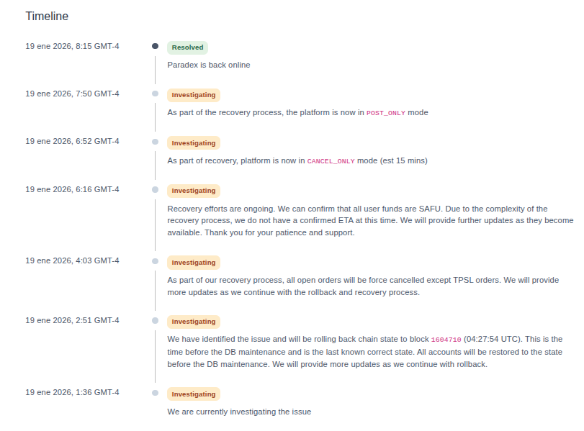This screenshot has width=584, height=431.
Task: Click timestamp 19 ene 2026, 4:03 GMT-4
Action: [72, 261]
